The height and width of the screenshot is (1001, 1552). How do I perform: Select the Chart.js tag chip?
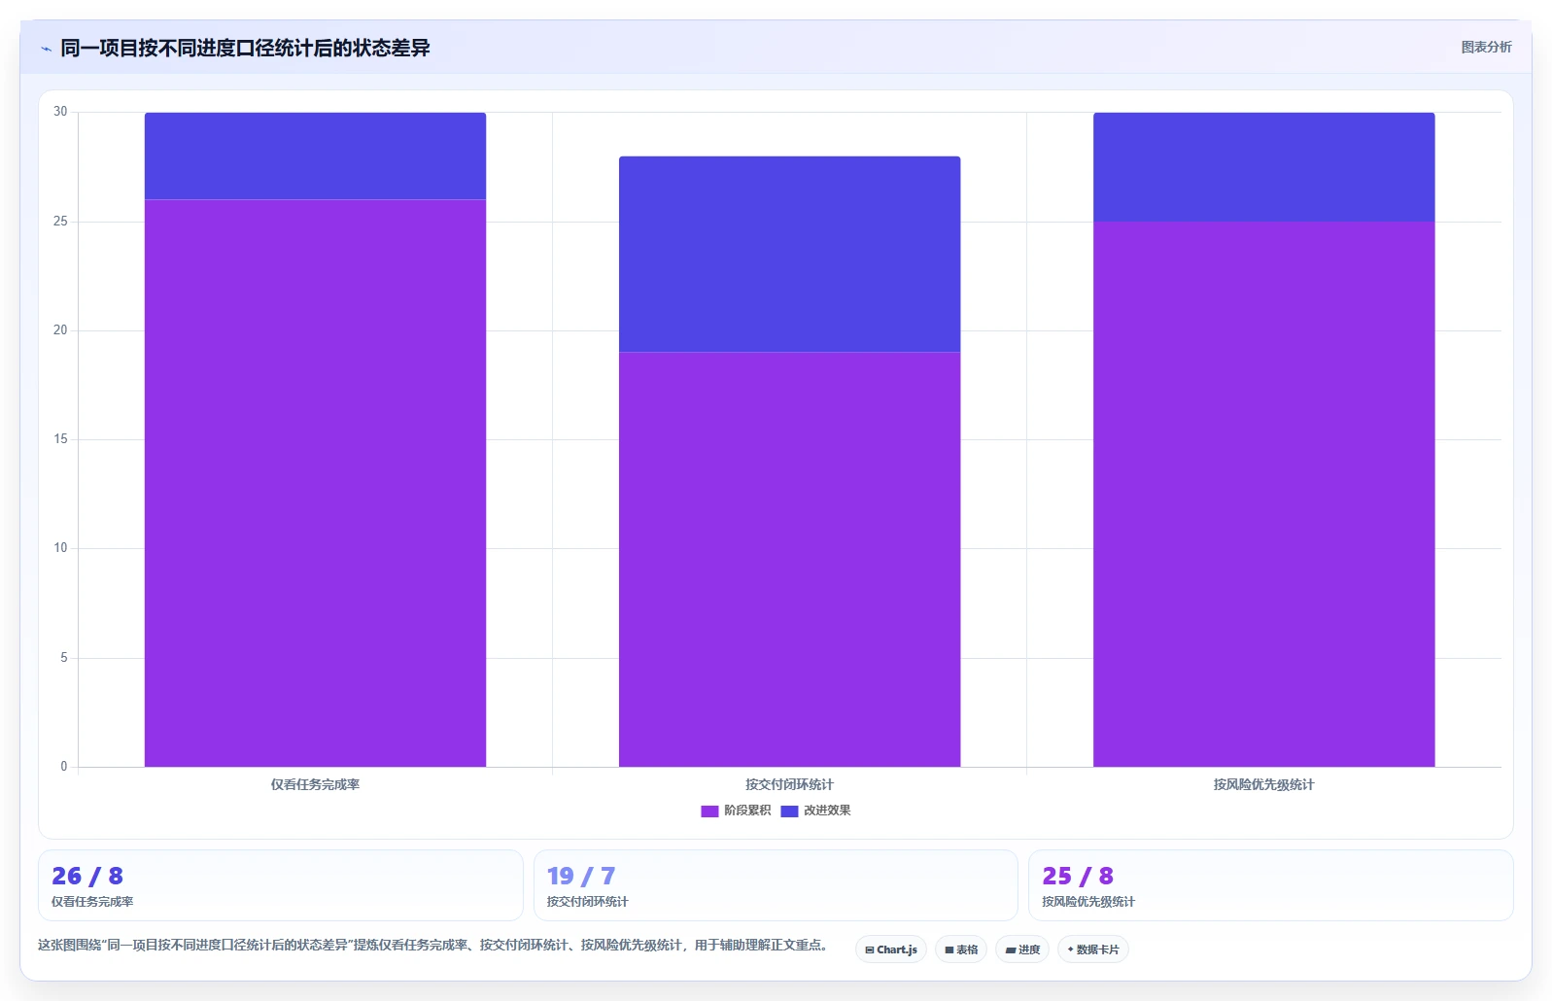(x=891, y=949)
